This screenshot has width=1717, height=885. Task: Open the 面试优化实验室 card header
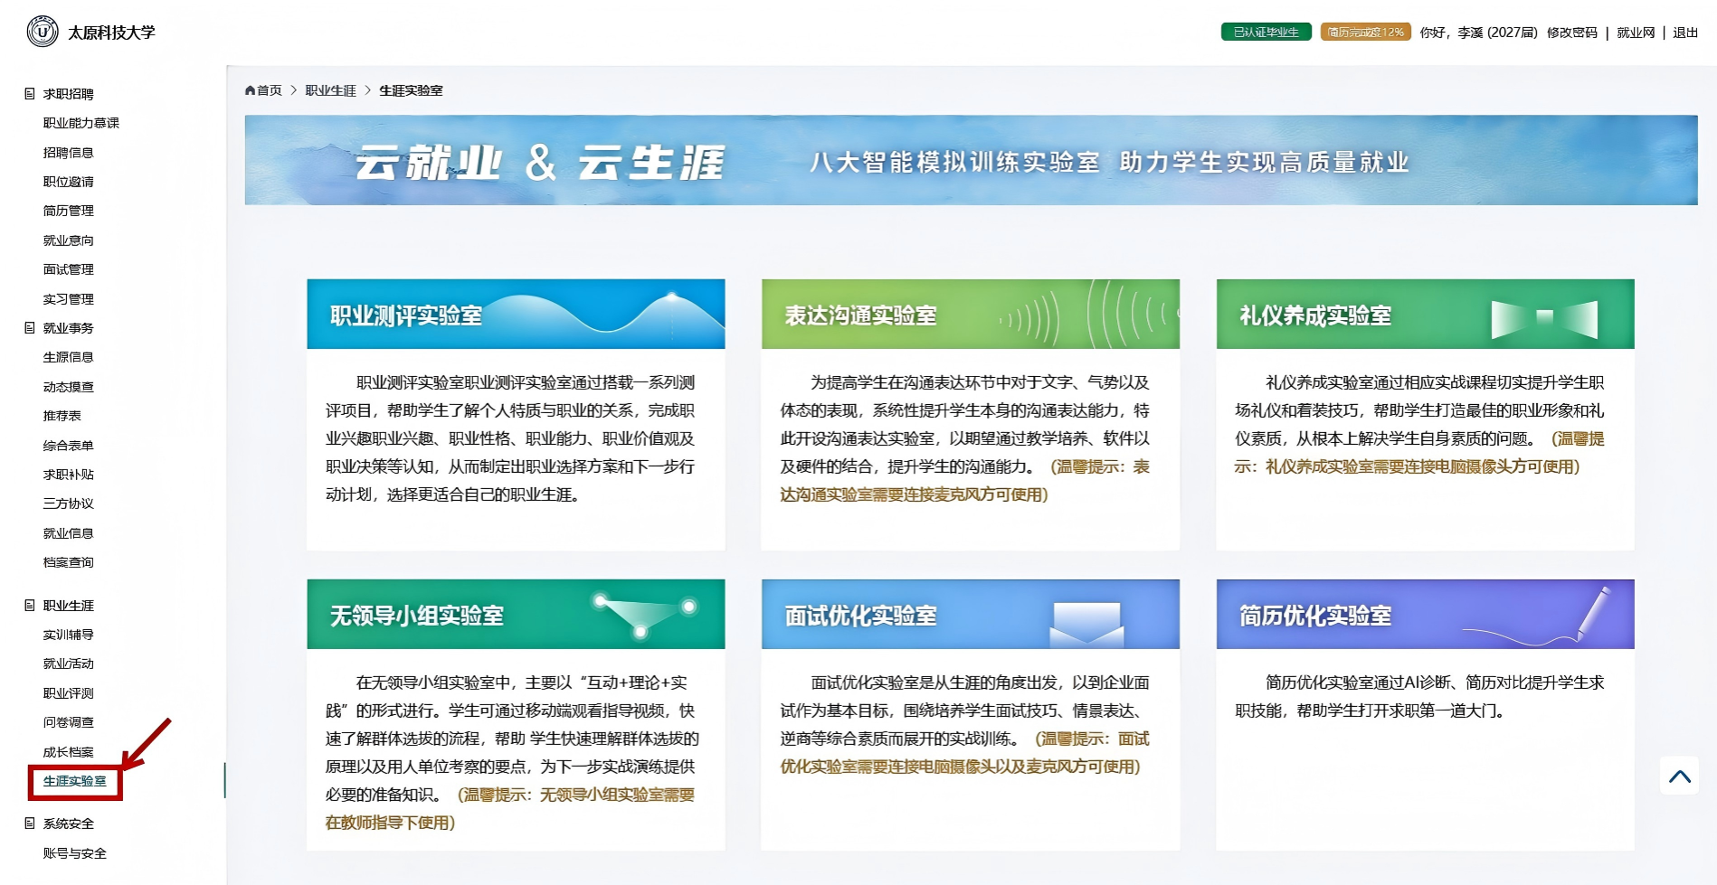click(970, 615)
